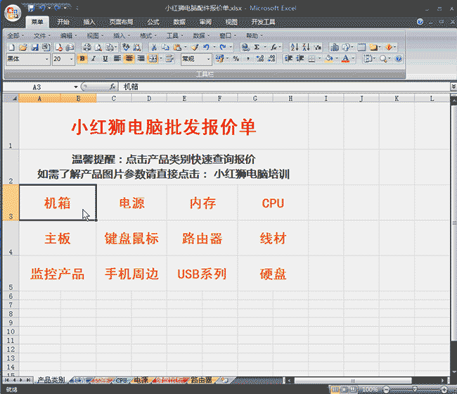This screenshot has width=457, height=394.
Task: Open the AutoSum dropdown arrow
Action: point(264,47)
